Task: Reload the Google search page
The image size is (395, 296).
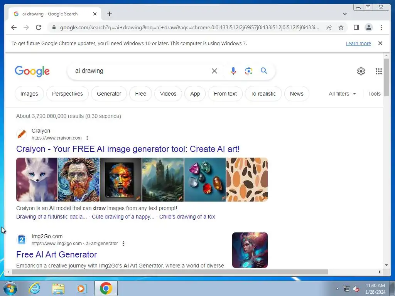Action: (39, 27)
